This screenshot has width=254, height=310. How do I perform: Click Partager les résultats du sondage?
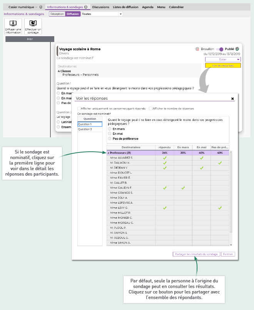point(196,254)
